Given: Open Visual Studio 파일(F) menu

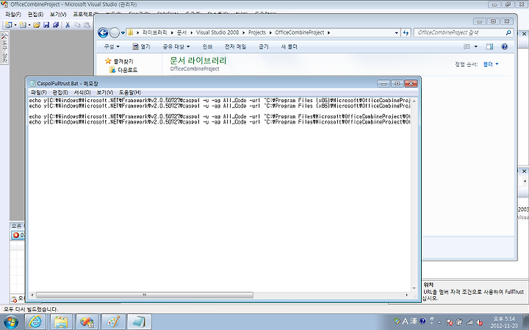Looking at the screenshot, I should (x=12, y=14).
